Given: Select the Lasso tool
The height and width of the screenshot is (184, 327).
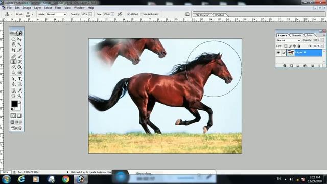Looking at the screenshot, I should pos(13,44).
